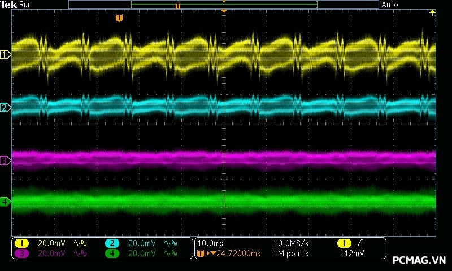The width and height of the screenshot is (452, 271).
Task: Click the 10.0ms horizontal timebase readout
Action: [x=209, y=243]
